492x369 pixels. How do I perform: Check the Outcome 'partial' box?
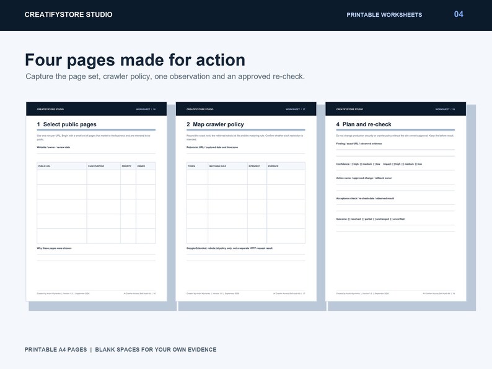pos(363,219)
